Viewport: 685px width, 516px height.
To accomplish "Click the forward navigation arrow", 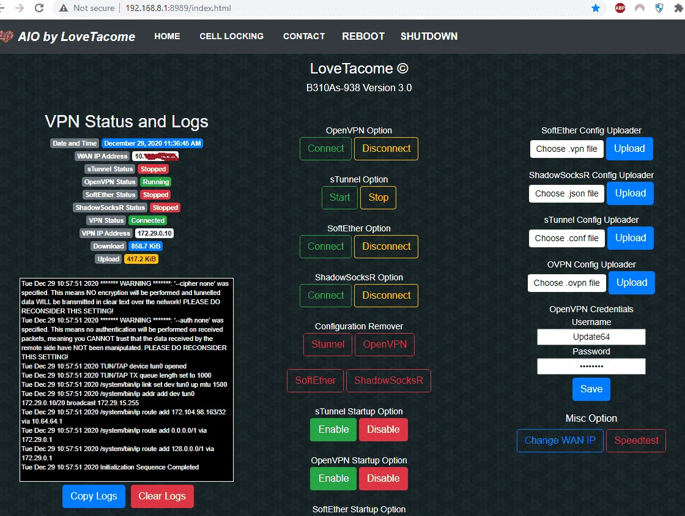I will point(19,8).
